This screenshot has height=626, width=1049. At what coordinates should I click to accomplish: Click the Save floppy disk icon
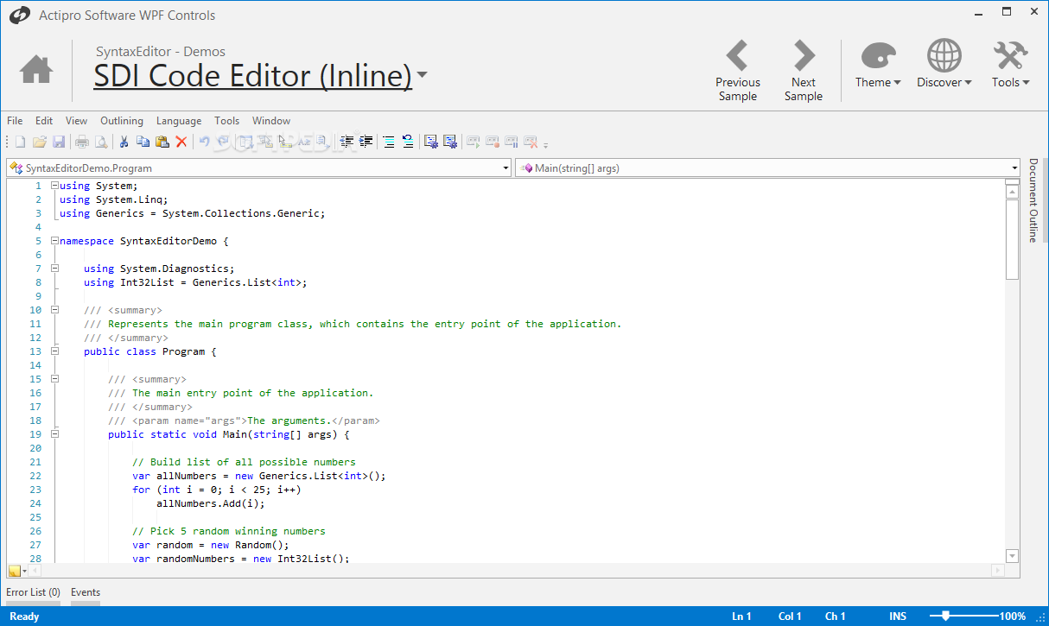pos(59,142)
